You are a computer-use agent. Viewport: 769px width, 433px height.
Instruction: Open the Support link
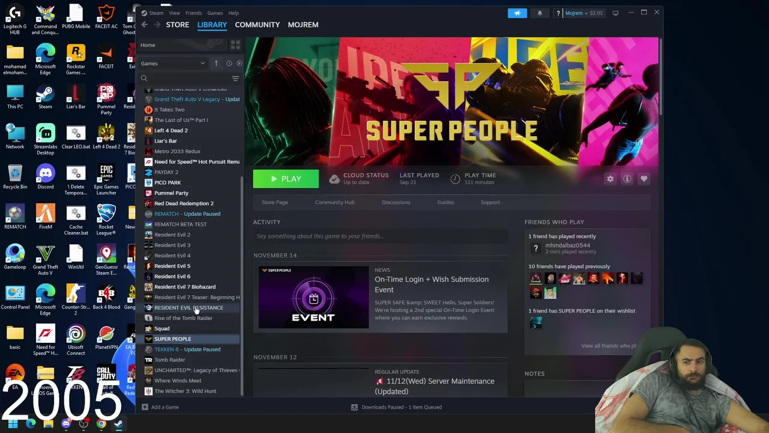(x=490, y=202)
